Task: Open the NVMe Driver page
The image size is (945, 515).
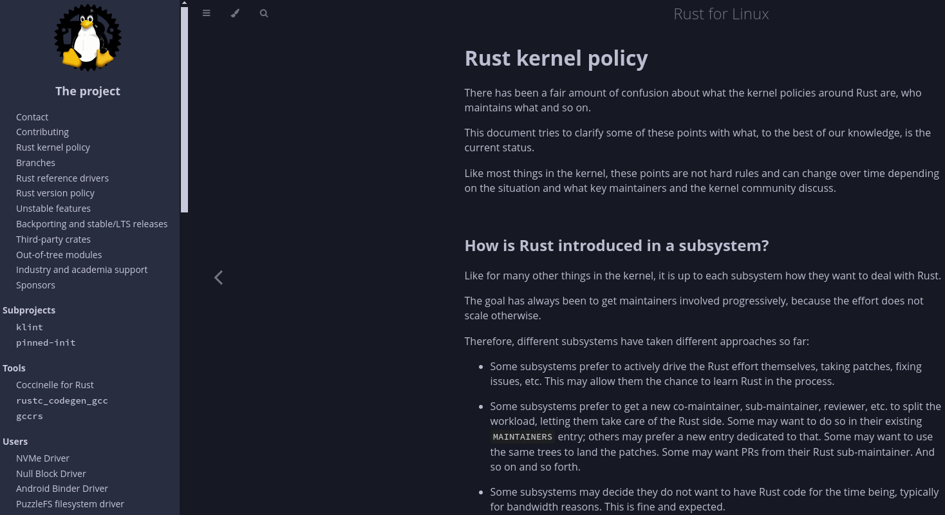Action: (x=42, y=458)
